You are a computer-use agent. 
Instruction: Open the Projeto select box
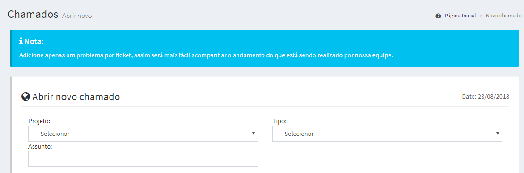(143, 134)
